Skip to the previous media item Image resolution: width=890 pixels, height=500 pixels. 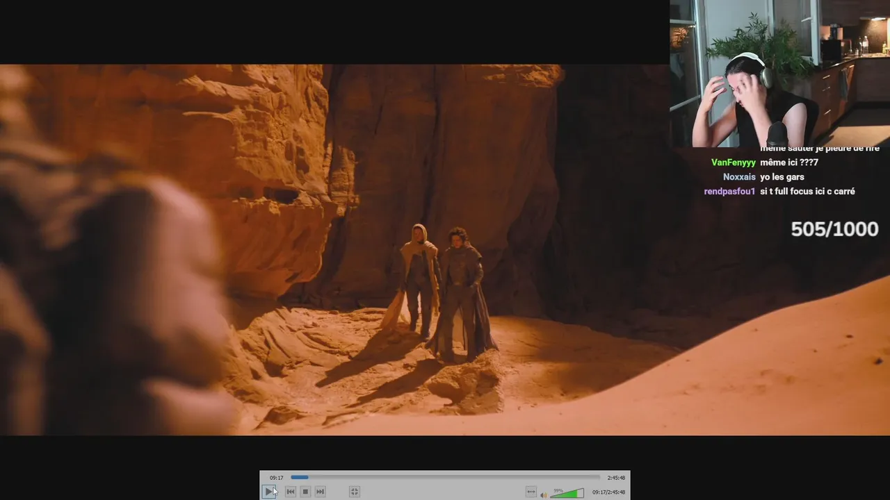[x=291, y=492]
